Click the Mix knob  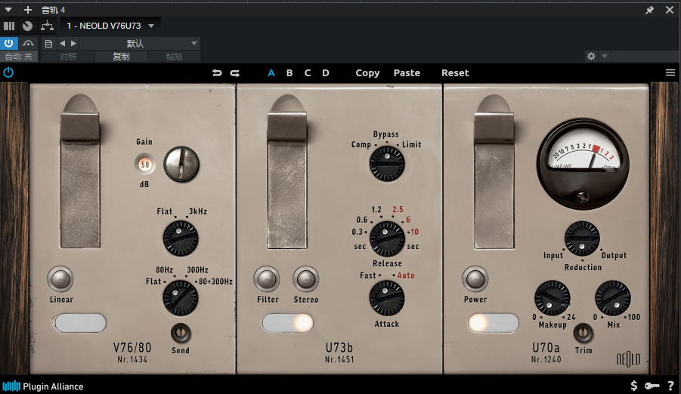click(613, 297)
